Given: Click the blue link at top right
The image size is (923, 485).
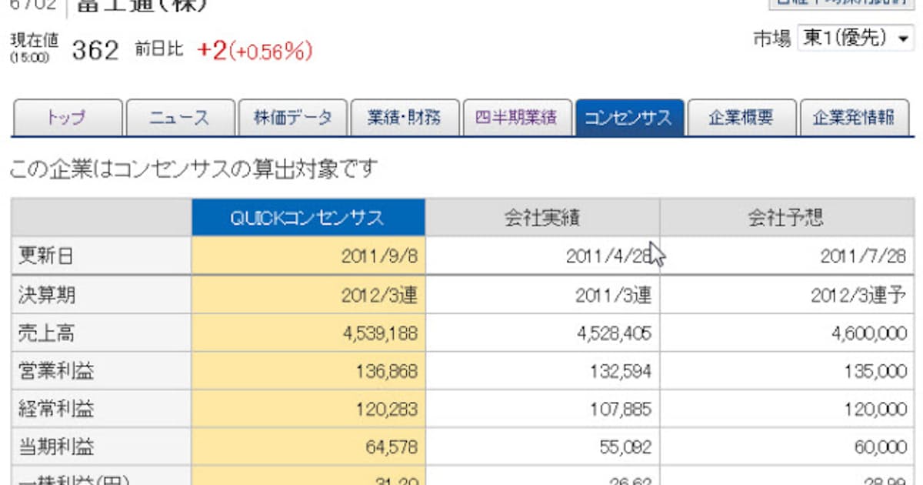Looking at the screenshot, I should click(x=846, y=4).
